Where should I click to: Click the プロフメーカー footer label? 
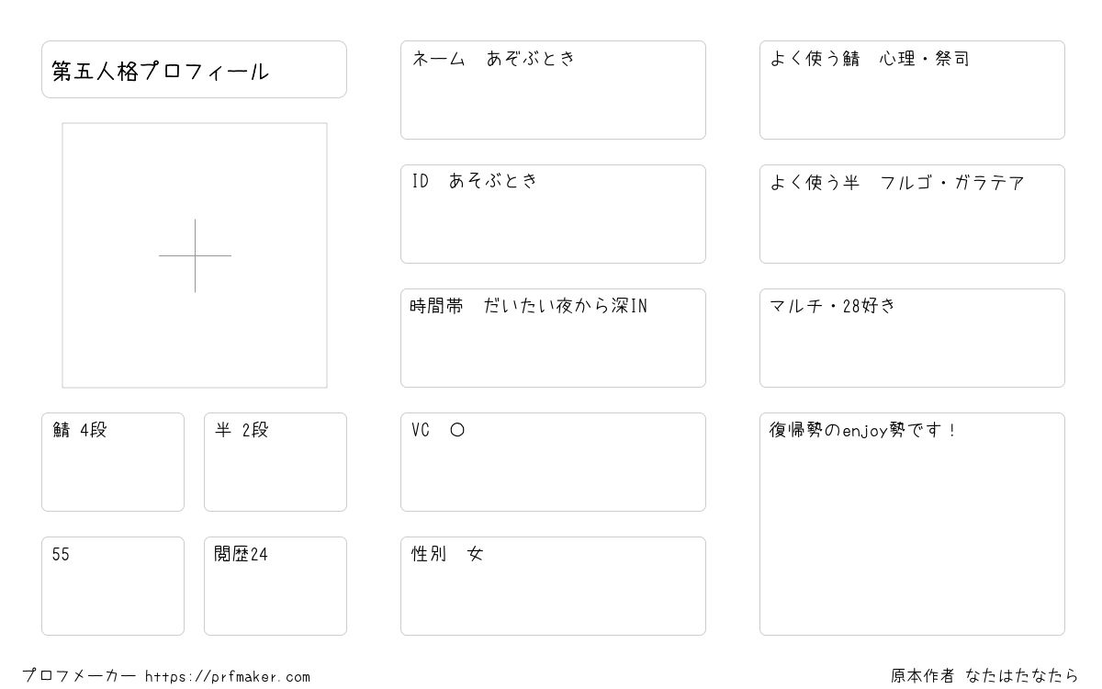[79, 676]
